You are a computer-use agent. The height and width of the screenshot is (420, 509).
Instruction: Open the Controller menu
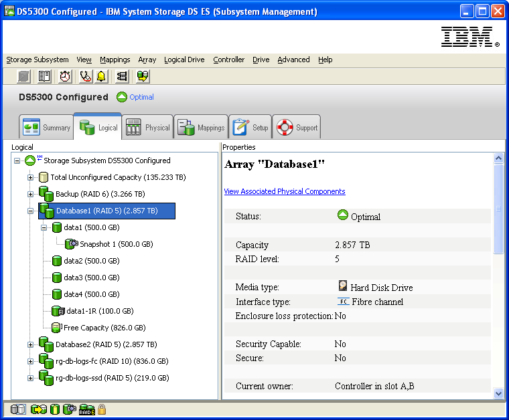228,60
